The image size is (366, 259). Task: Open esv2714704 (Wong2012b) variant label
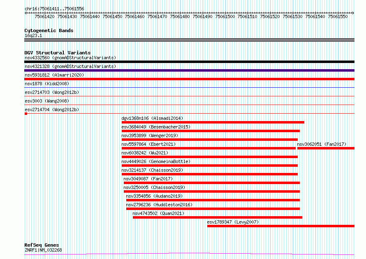click(52, 110)
